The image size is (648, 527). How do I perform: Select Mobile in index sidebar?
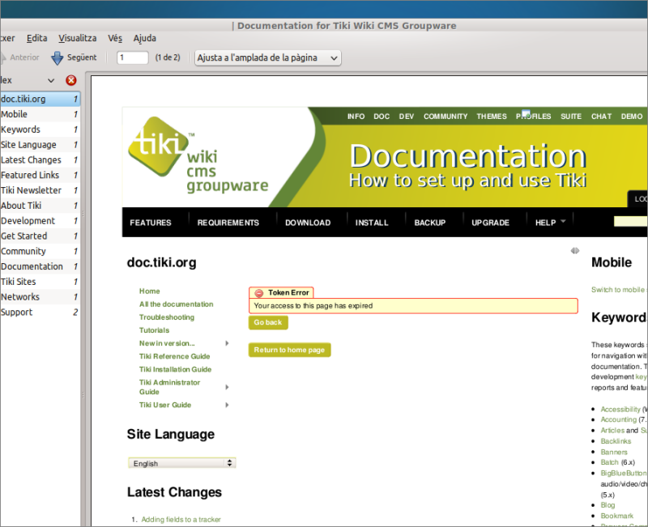pyautogui.click(x=40, y=114)
